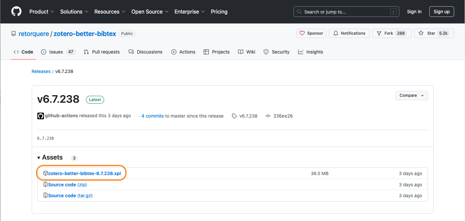Click the 36.5 MB file size
Image resolution: width=465 pixels, height=221 pixels.
(x=320, y=173)
